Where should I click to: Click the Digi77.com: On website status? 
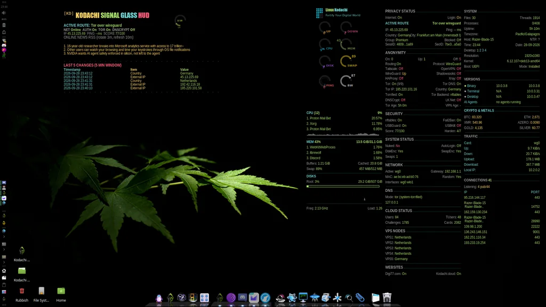396,273
